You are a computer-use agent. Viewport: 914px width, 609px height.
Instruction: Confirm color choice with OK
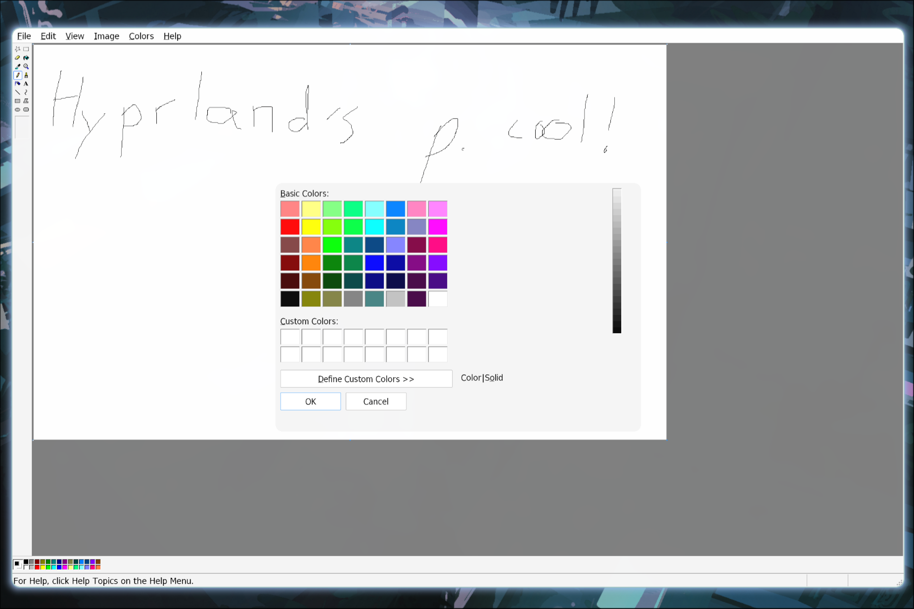(310, 401)
